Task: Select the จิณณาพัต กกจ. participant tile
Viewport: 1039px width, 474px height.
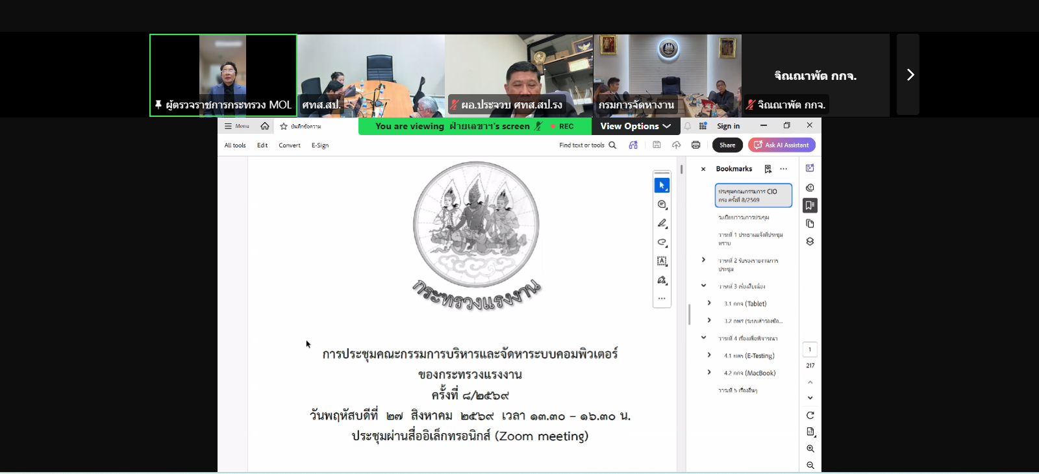Action: [816, 75]
